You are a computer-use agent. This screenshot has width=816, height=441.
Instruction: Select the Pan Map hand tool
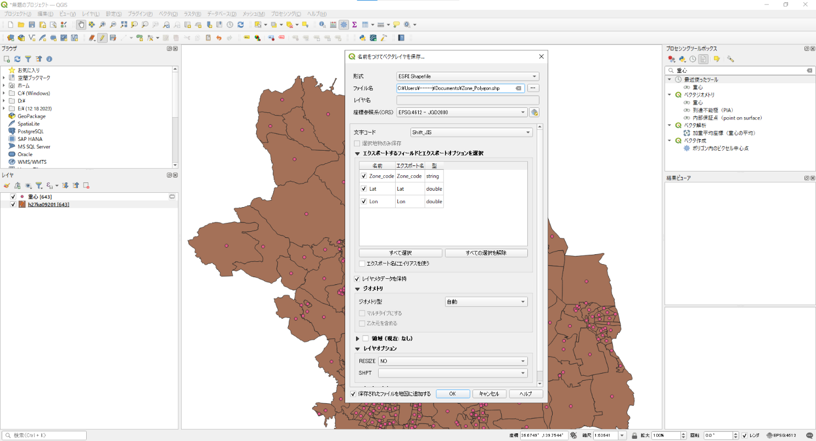[x=81, y=25]
